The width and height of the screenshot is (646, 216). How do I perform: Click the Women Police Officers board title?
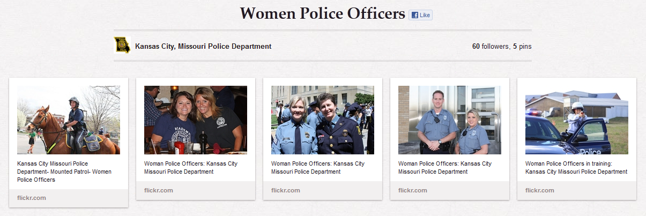323,14
